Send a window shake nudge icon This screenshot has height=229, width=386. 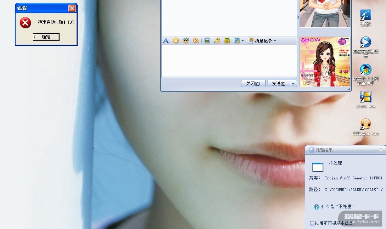click(196, 41)
